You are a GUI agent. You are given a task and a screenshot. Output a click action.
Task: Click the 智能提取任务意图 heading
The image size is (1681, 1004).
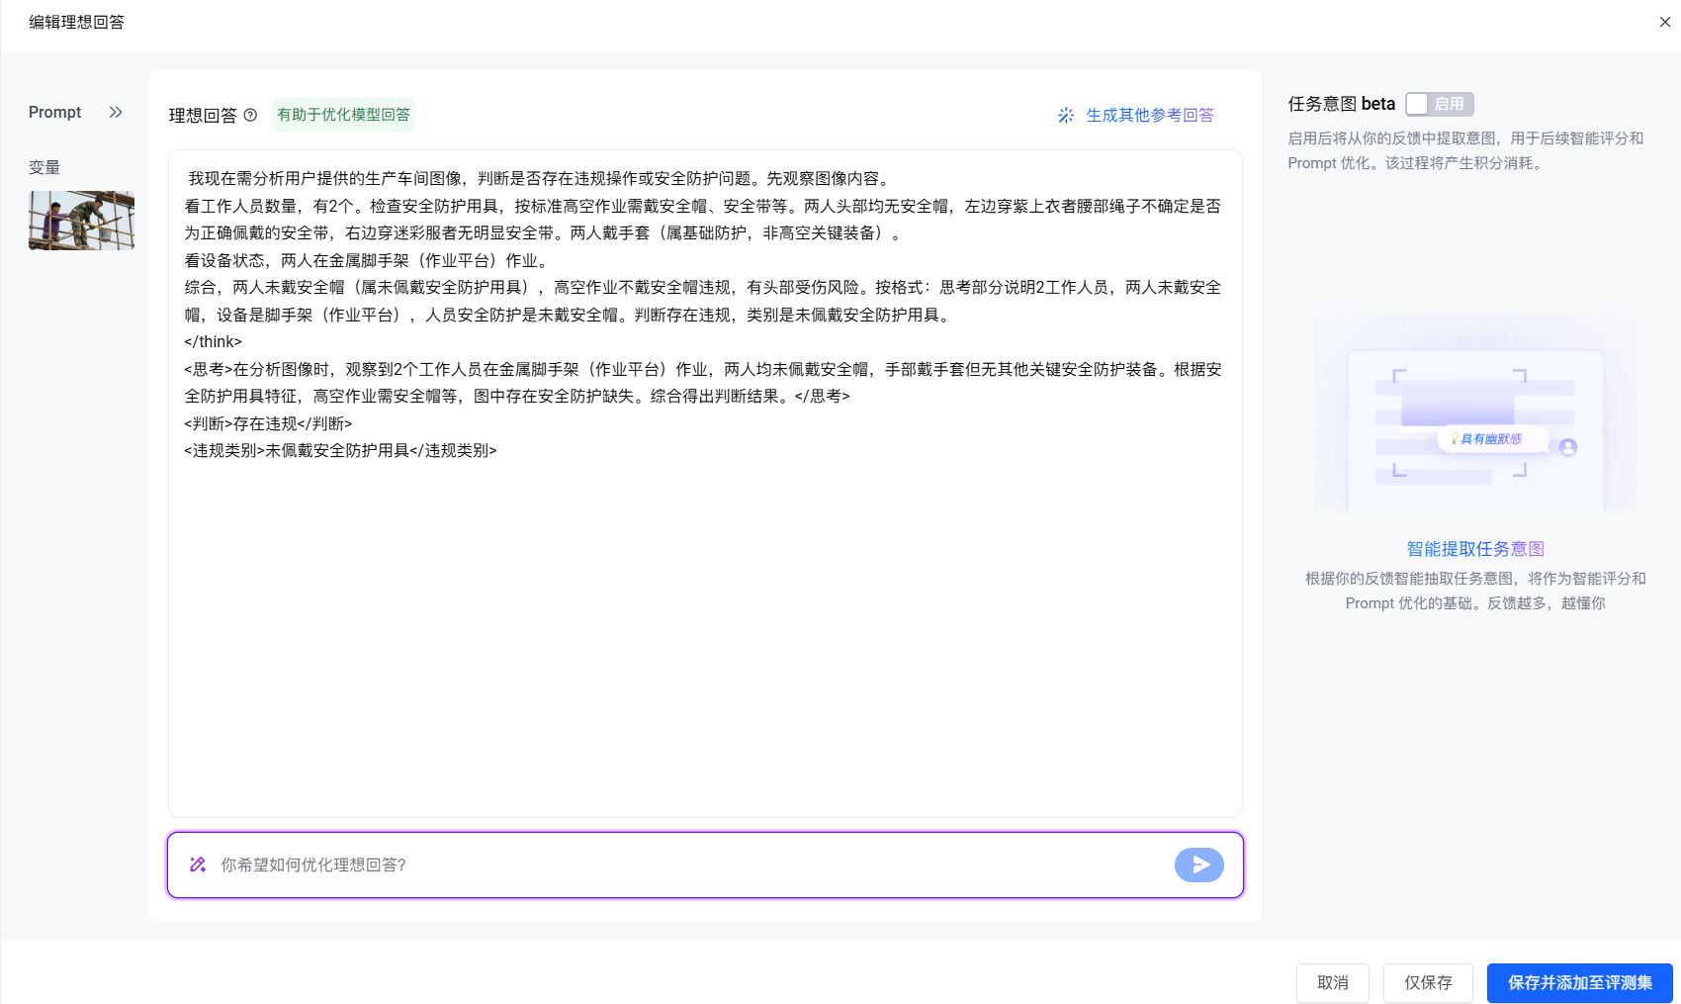[x=1474, y=549]
